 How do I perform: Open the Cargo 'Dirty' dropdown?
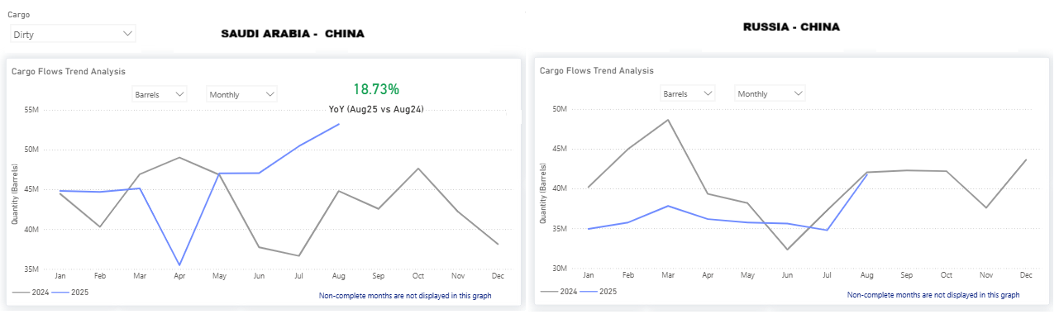(73, 34)
